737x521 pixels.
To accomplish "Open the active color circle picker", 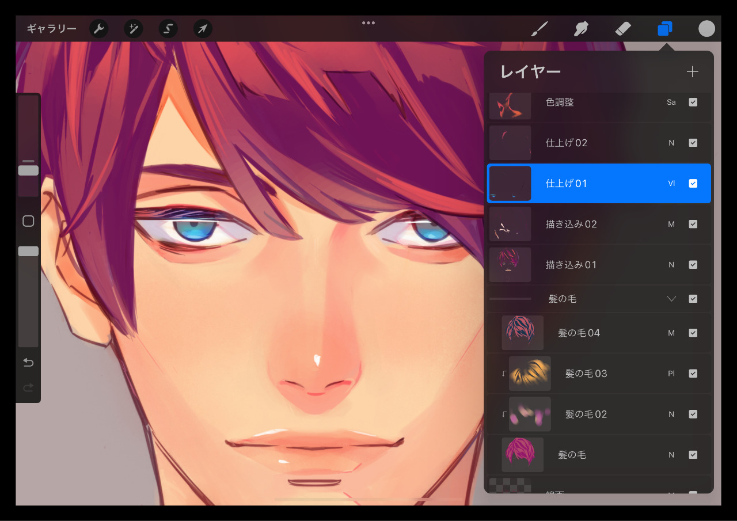I will 706,29.
